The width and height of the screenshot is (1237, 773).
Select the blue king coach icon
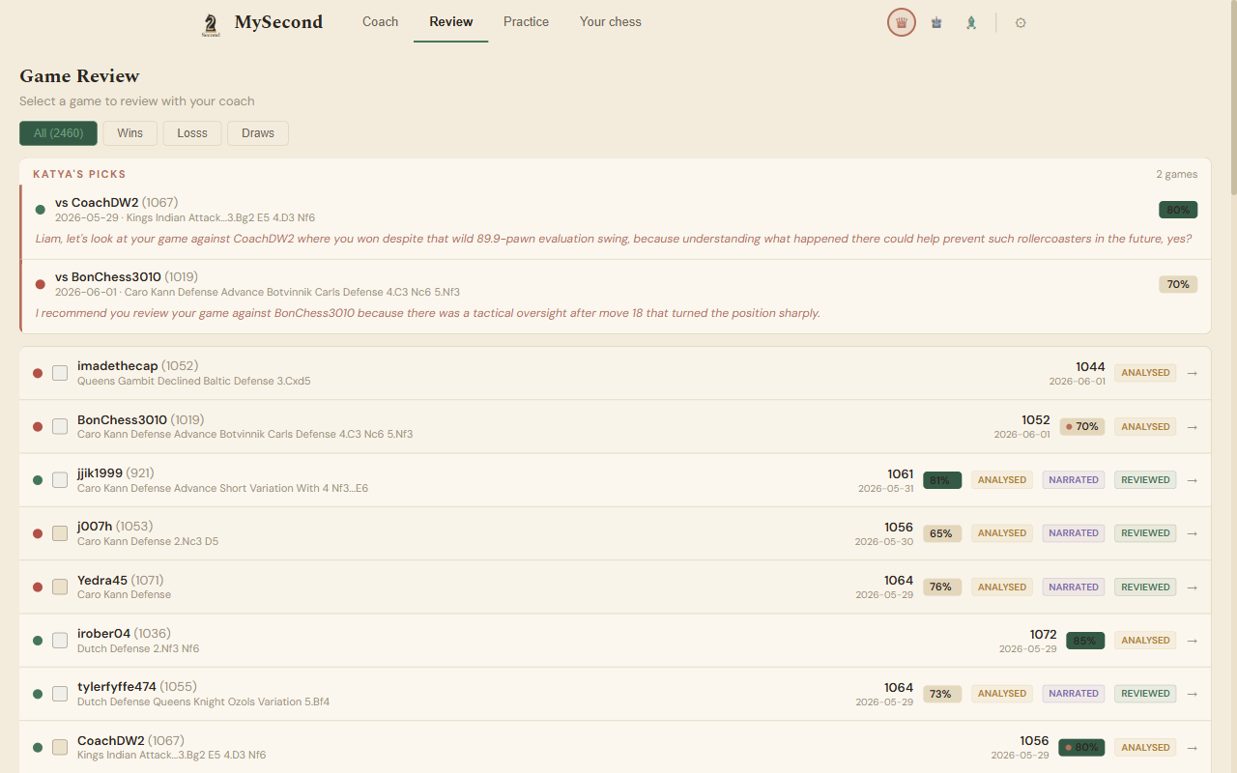coord(936,22)
